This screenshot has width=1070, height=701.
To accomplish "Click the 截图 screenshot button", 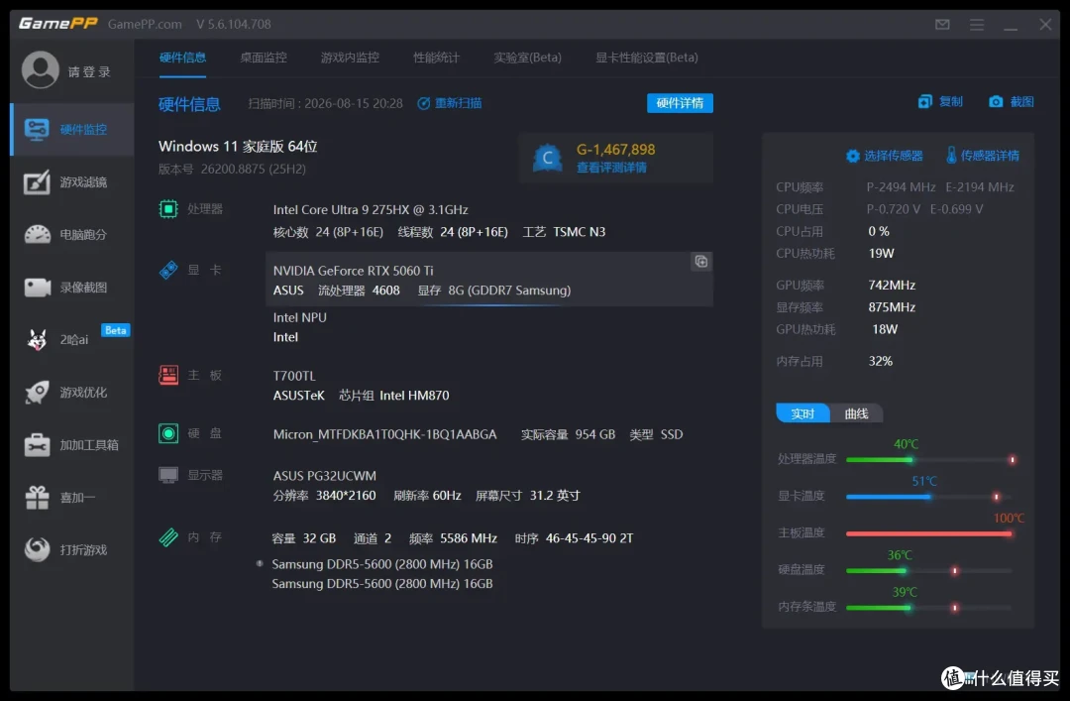I will pos(1012,102).
